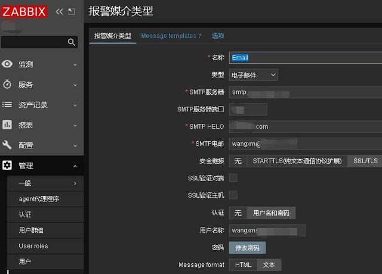Open the 类型 dropdown showing 电子邮件
The width and height of the screenshot is (382, 274).
click(x=254, y=75)
